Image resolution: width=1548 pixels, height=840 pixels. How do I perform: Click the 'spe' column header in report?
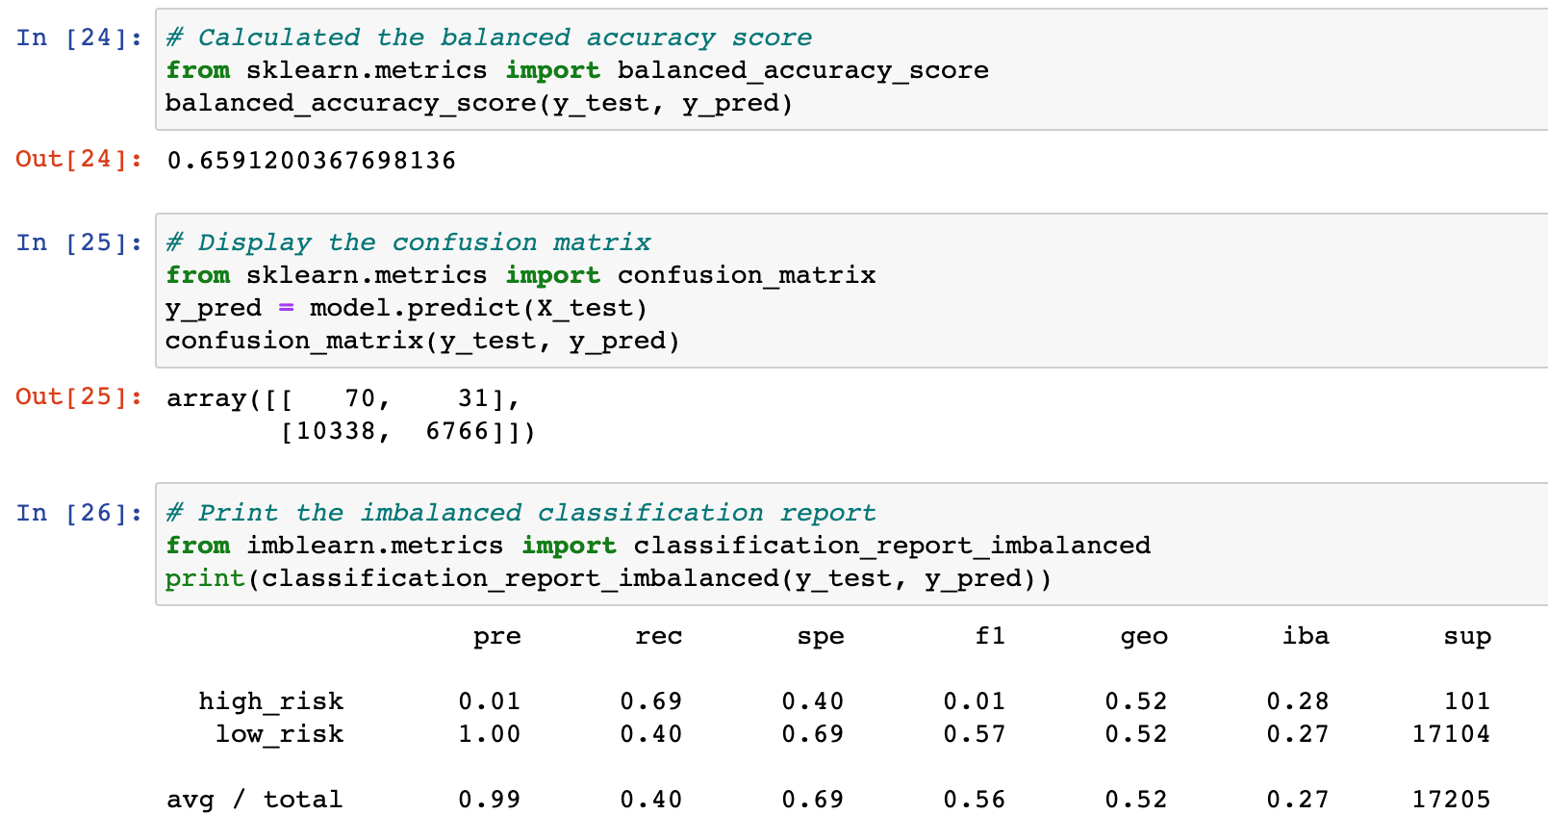click(821, 637)
